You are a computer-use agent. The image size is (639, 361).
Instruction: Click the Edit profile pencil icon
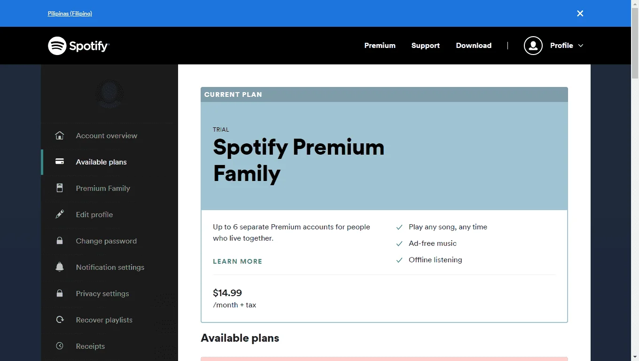(60, 214)
